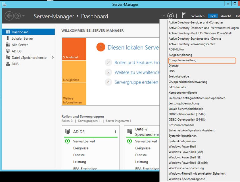Click the AD DS sidebar icon

8,51
